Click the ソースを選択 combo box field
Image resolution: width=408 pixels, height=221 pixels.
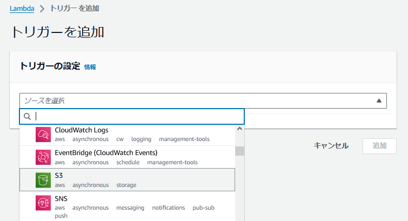203,101
